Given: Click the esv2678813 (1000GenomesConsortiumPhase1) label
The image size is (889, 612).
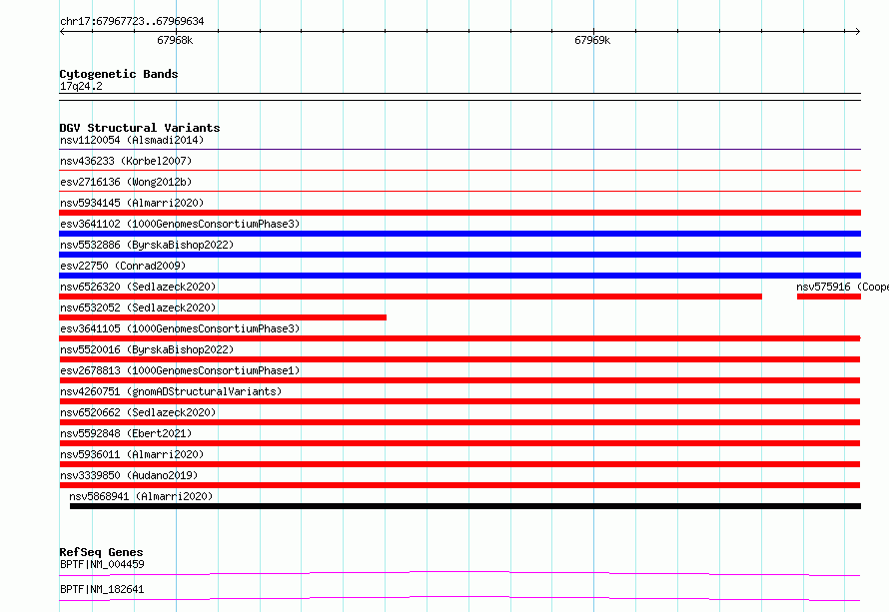Looking at the screenshot, I should click(180, 370).
